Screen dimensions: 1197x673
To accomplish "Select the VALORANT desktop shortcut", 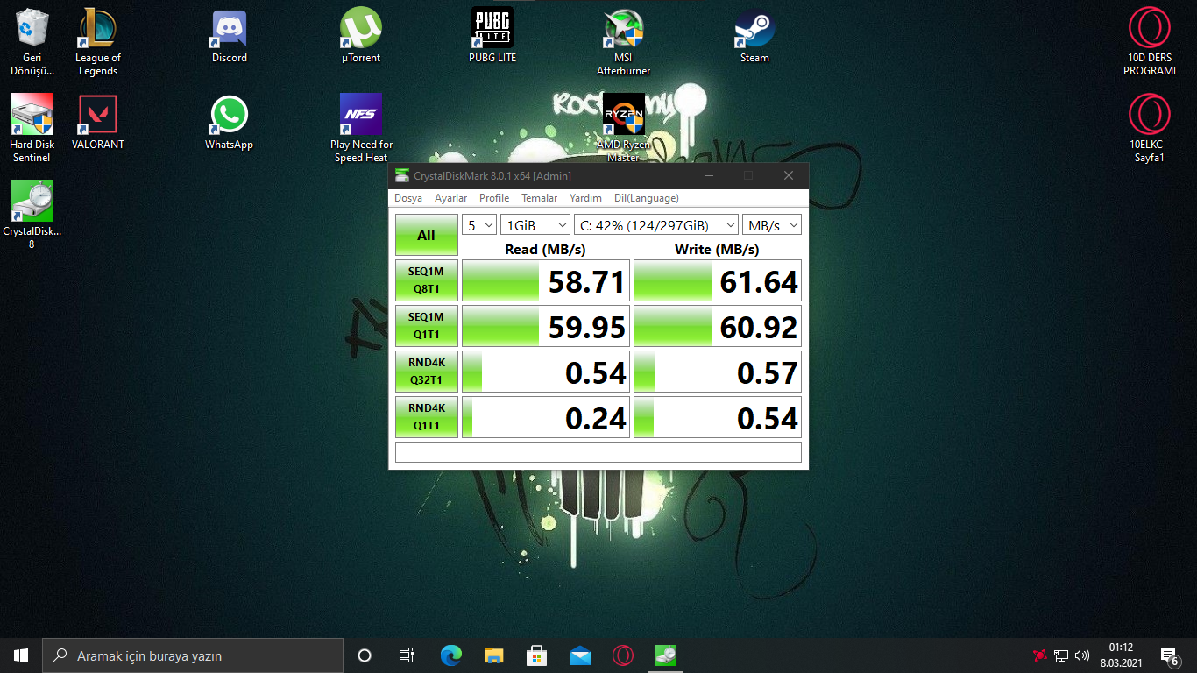I will click(x=98, y=123).
